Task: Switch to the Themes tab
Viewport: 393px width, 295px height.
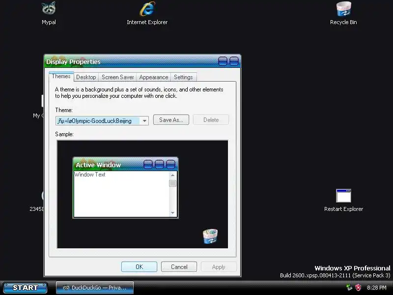Action: [61, 76]
